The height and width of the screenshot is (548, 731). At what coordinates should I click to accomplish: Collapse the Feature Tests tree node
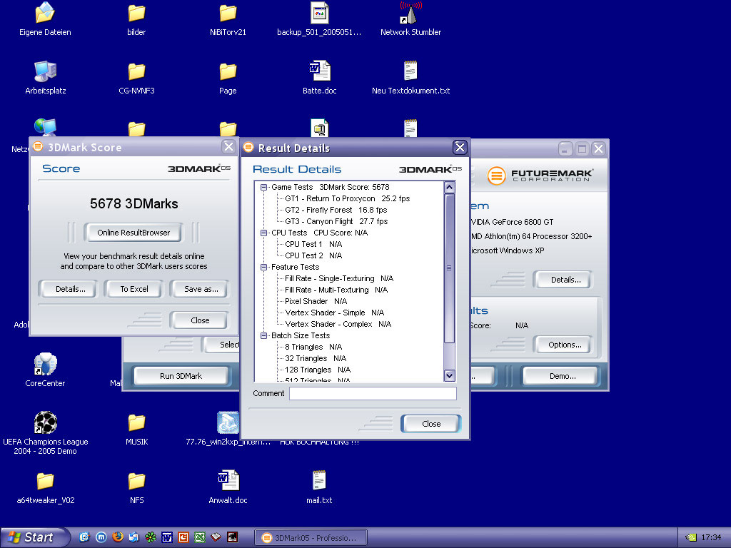[264, 267]
